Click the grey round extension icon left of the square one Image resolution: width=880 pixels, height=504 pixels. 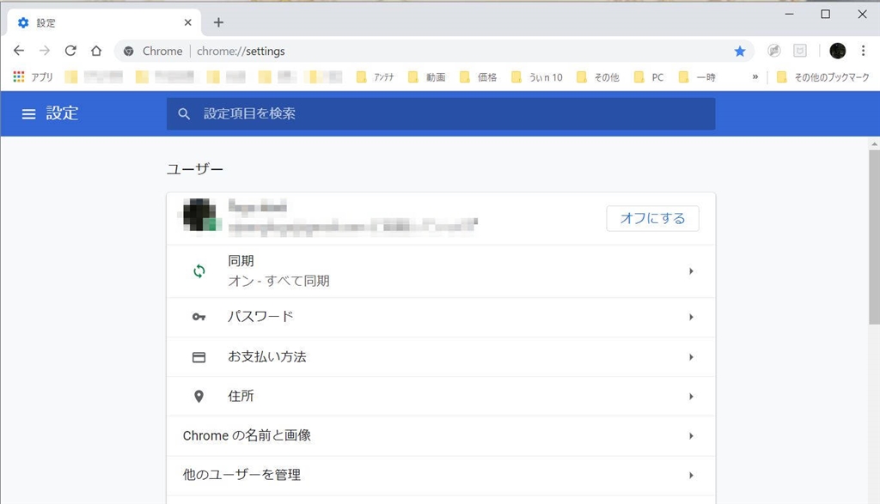[774, 51]
